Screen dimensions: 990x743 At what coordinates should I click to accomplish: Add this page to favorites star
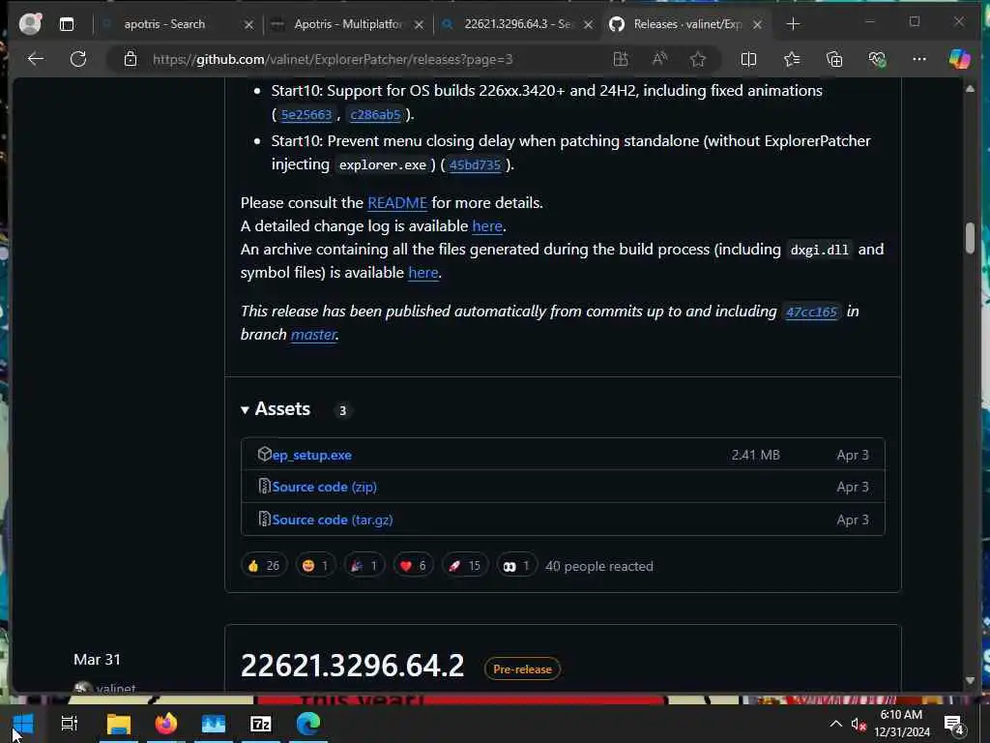pos(698,59)
